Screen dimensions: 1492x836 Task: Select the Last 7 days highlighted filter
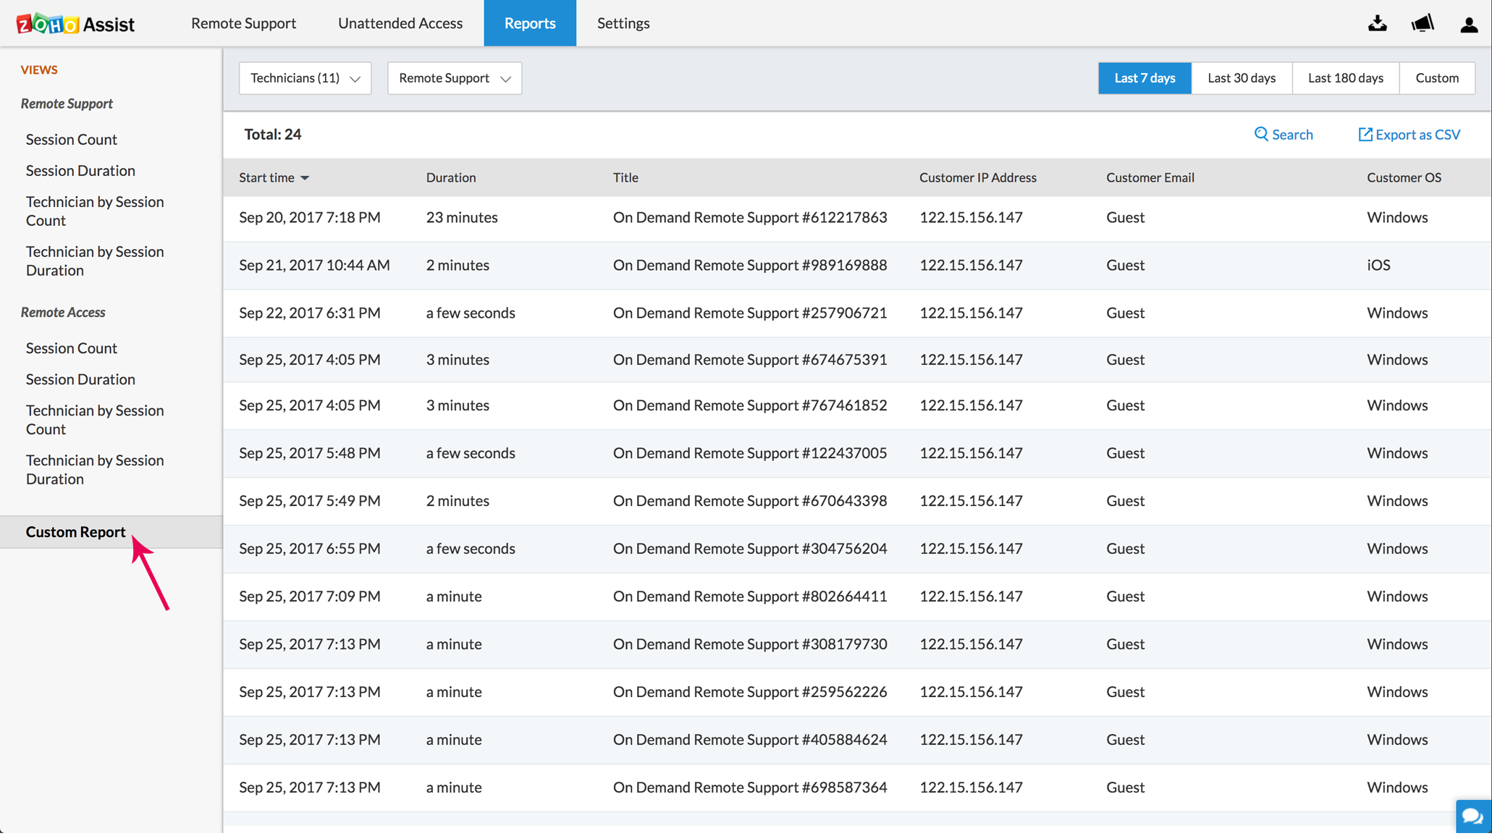pos(1145,77)
